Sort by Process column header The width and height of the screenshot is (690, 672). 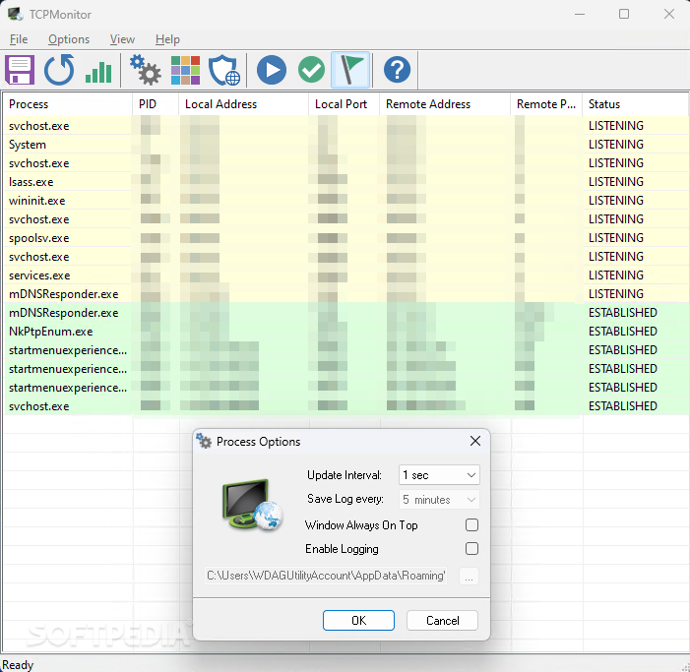pos(68,104)
